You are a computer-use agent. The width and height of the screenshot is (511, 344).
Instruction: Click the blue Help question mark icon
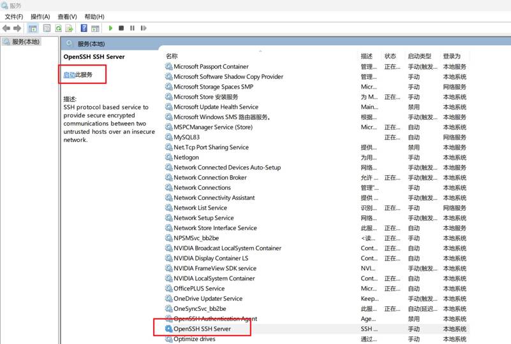[x=84, y=28]
